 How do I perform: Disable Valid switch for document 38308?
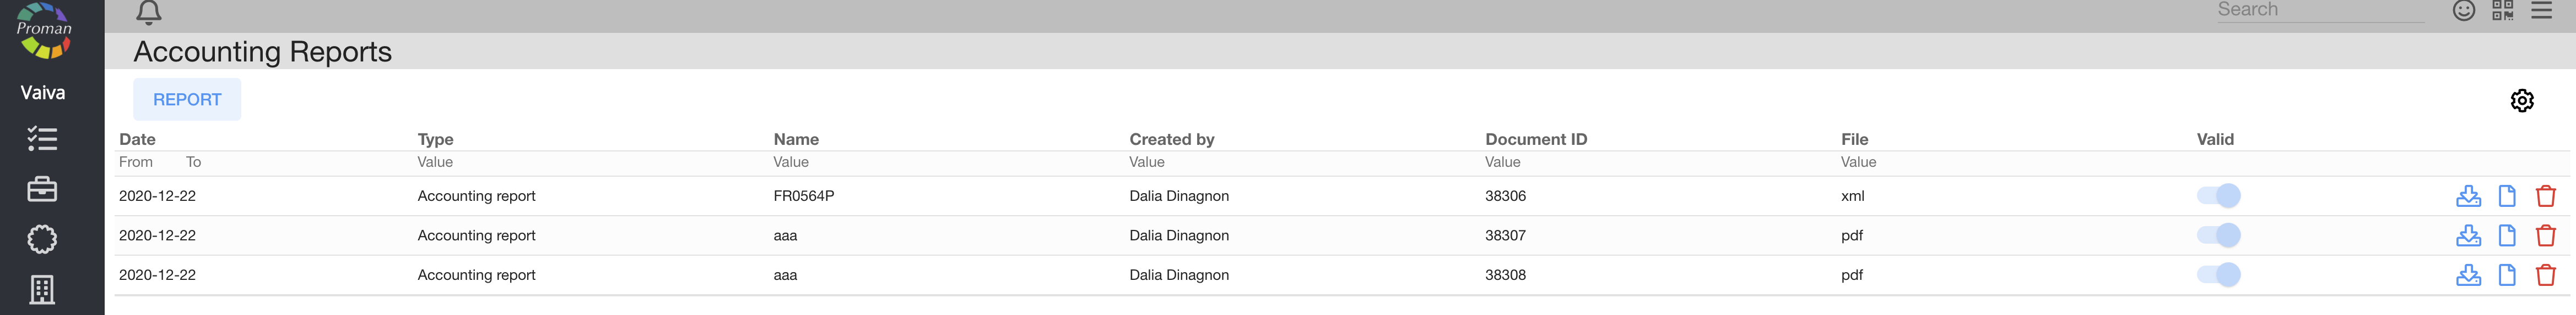(x=2218, y=275)
